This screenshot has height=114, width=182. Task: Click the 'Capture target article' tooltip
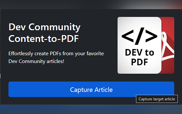157,99
